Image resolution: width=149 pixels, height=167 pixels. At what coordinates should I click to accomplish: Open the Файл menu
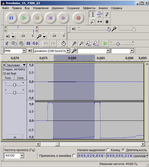coord(5,8)
